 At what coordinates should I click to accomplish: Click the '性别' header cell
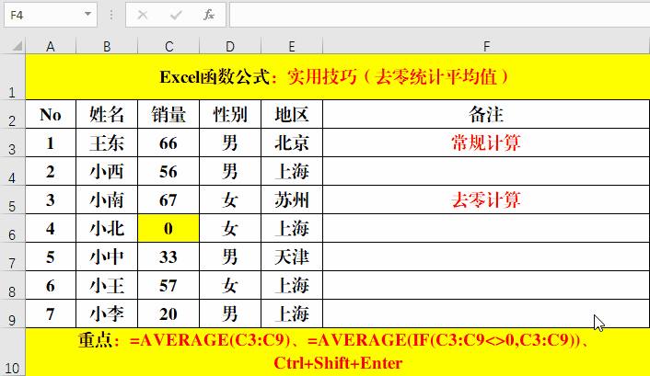pos(230,114)
